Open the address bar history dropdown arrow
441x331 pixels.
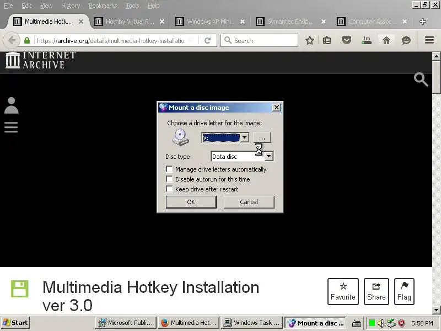coord(191,40)
